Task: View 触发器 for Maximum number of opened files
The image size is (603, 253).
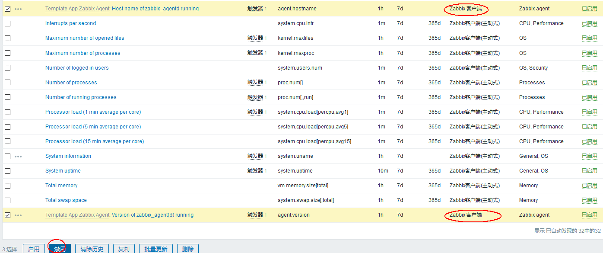Action: pos(254,38)
